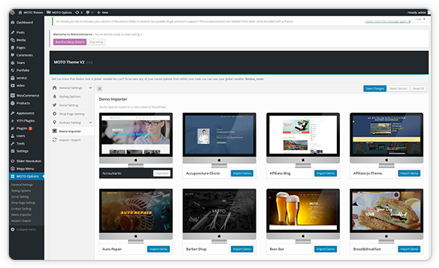Image resolution: width=439 pixels, height=268 pixels.
Task: Expand General Settings chevron in options panel
Action: (x=90, y=88)
